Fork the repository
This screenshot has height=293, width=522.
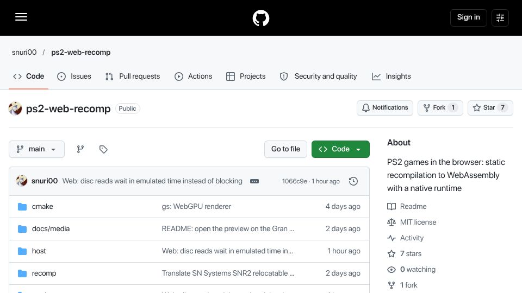(440, 107)
